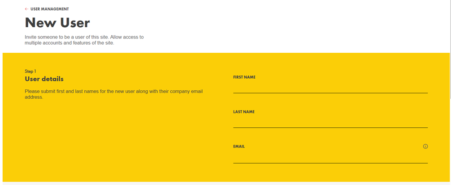This screenshot has width=451, height=185.
Task: Click the User details section heading
Action: [x=44, y=79]
